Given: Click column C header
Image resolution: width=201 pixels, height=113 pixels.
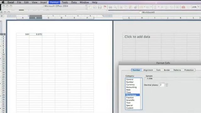Looking at the screenshot, I should 48,18.
